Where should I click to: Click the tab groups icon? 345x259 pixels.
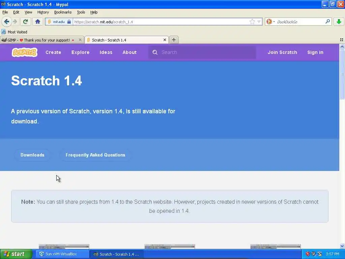(x=342, y=40)
